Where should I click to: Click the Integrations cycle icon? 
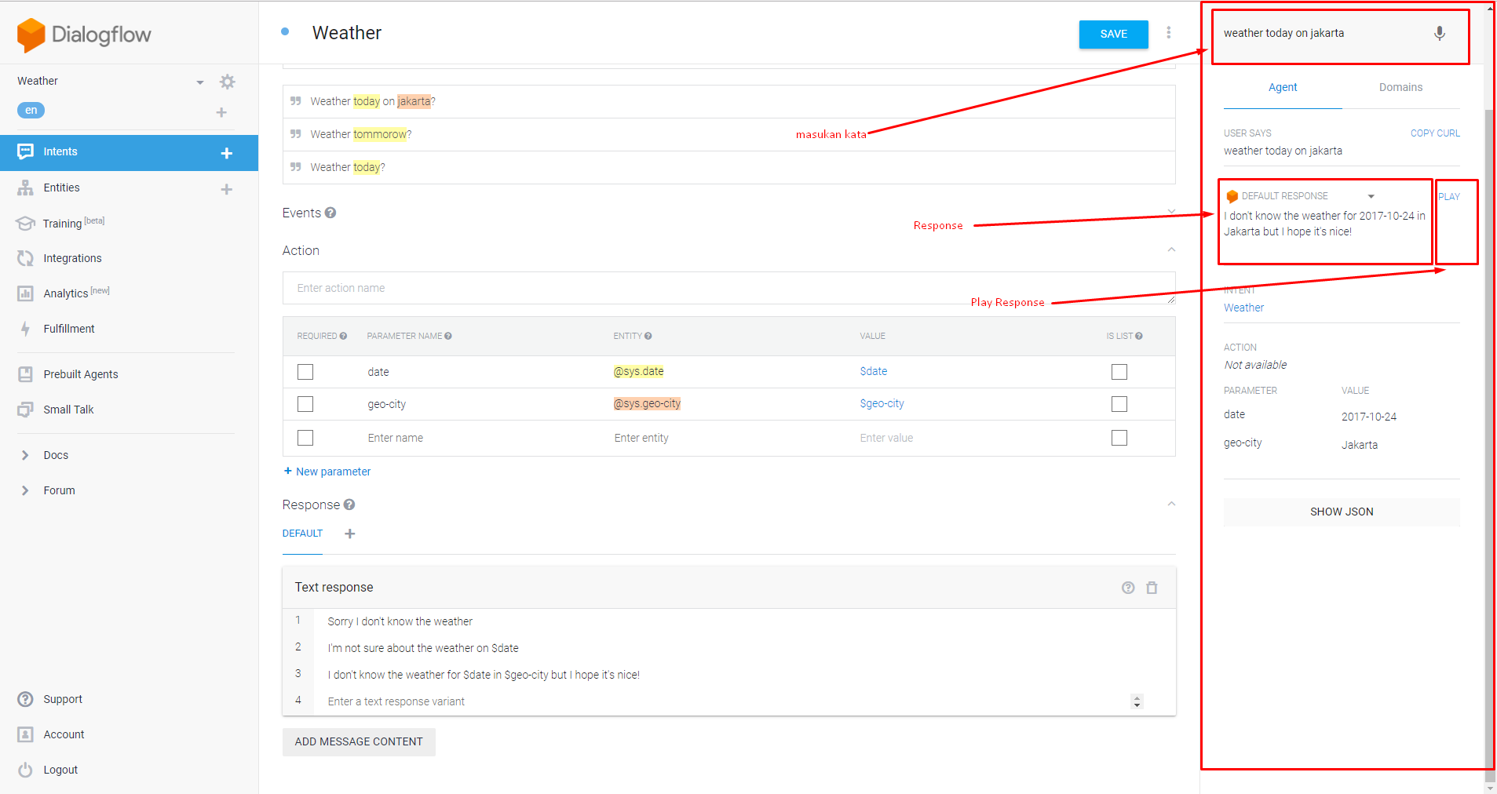tap(26, 258)
